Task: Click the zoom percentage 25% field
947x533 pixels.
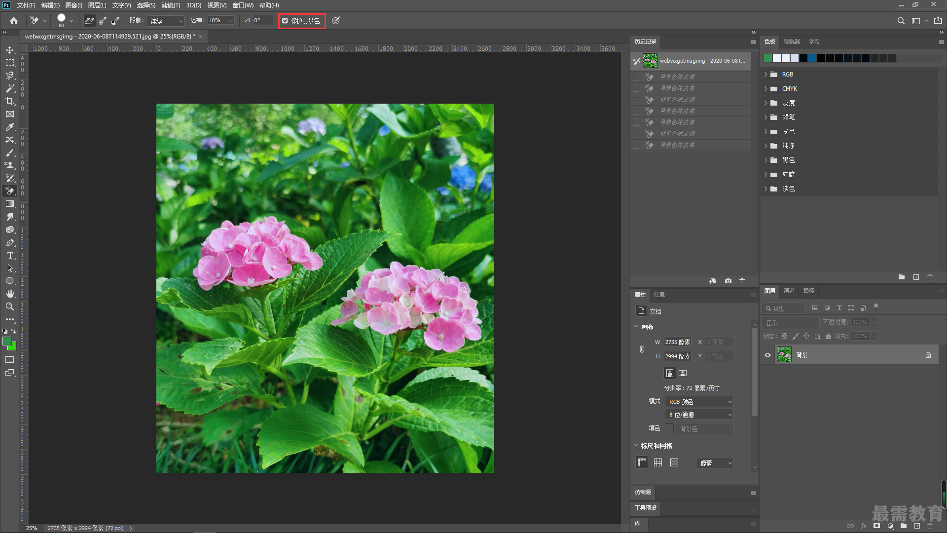Action: (x=32, y=528)
